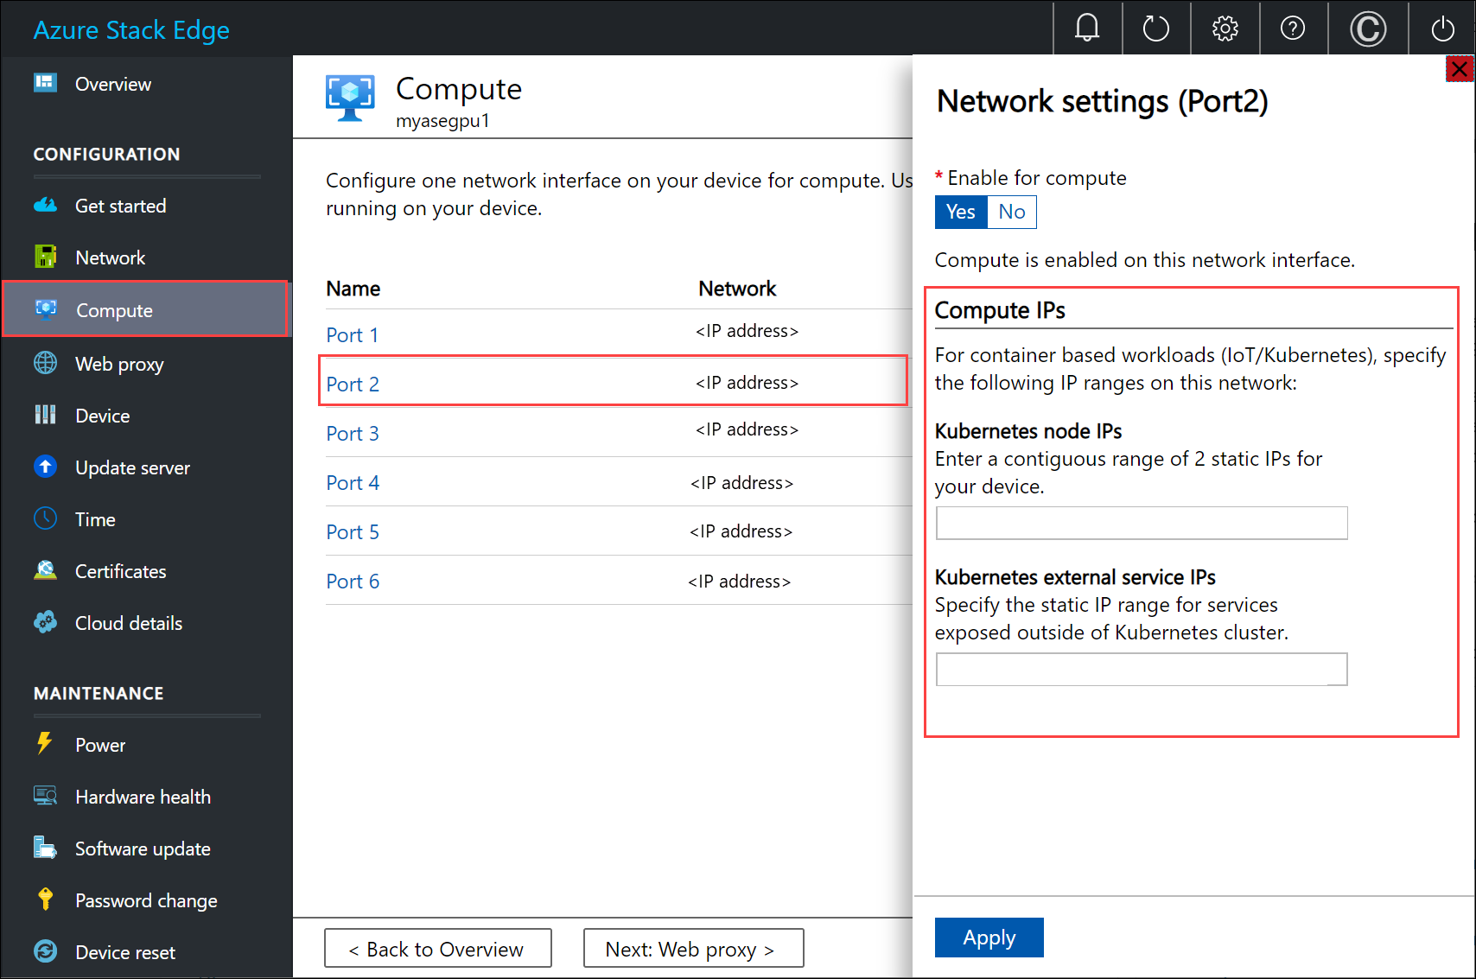Screen dimensions: 1476x979
Task: Go back to Overview
Action: point(437,948)
